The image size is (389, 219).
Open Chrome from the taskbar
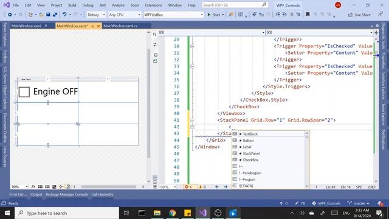click(x=172, y=213)
